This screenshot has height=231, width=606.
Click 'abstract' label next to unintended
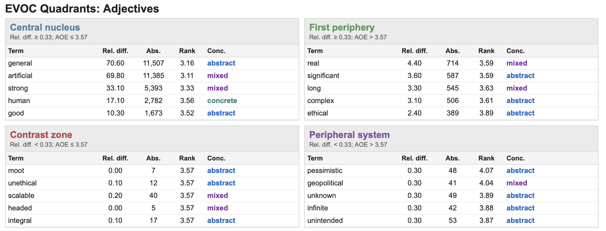click(520, 220)
